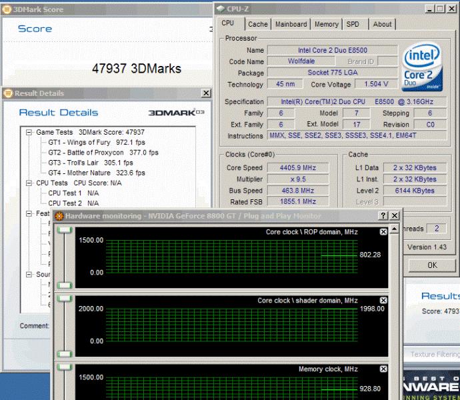This screenshot has width=460, height=400.
Task: Click the Technology value 45 nm
Action: click(x=285, y=84)
